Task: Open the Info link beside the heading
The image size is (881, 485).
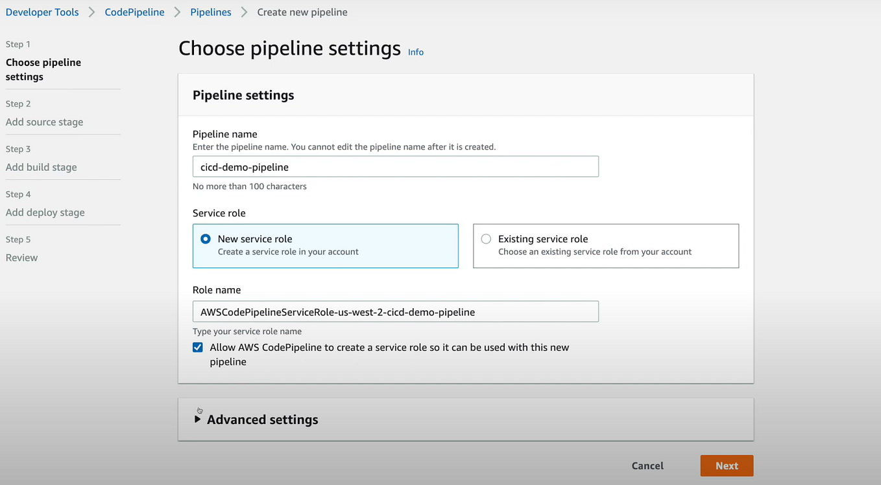Action: 416,52
